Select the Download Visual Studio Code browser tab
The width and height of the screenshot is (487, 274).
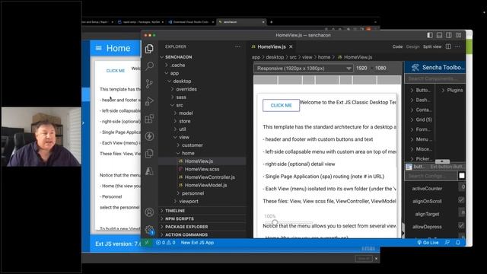[x=190, y=22]
